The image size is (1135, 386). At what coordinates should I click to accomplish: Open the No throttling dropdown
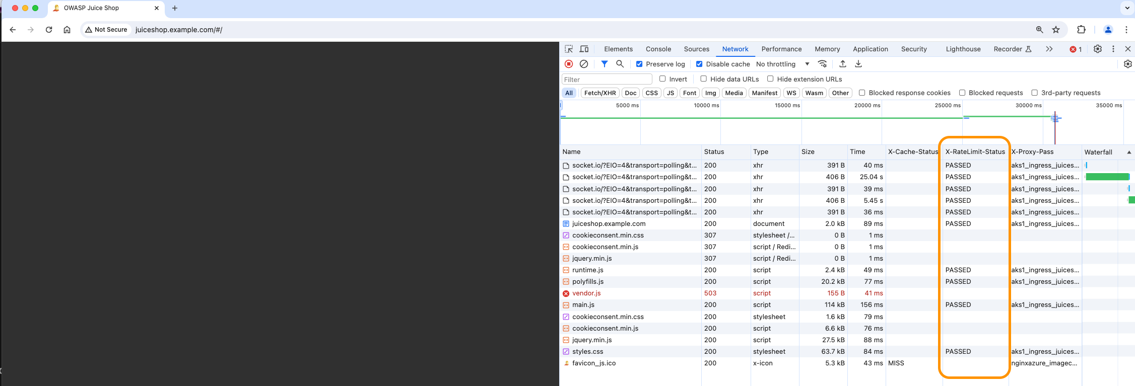click(x=783, y=64)
